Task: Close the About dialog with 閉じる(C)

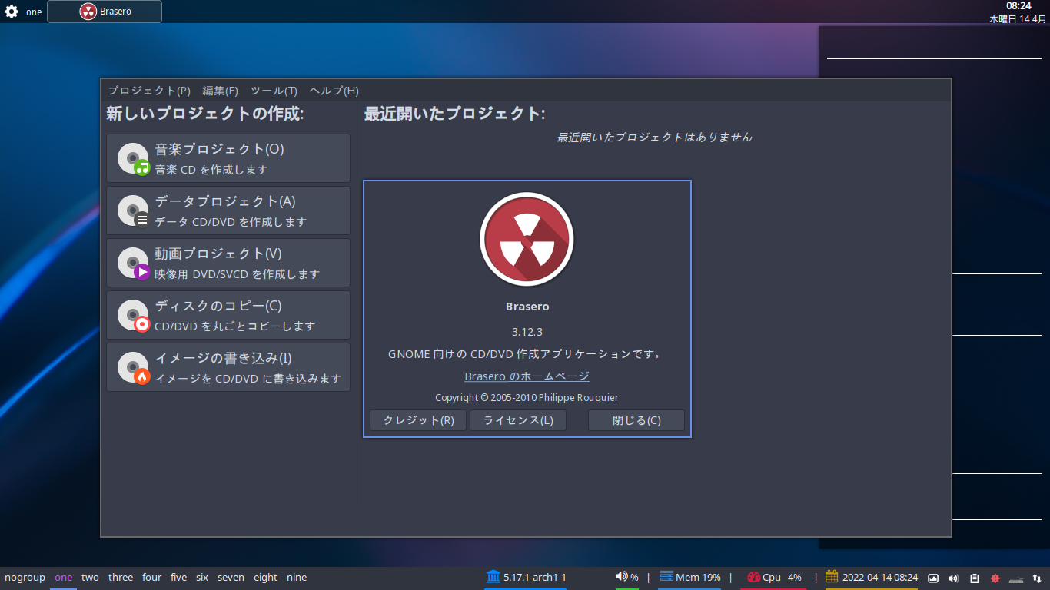Action: [636, 420]
